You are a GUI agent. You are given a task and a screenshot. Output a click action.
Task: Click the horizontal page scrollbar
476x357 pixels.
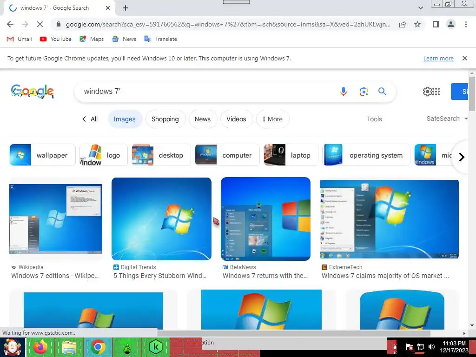294,333
